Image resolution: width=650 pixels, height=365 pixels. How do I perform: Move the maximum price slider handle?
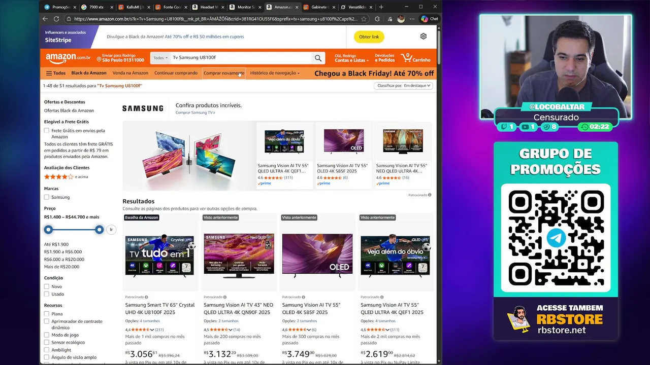[x=99, y=230]
